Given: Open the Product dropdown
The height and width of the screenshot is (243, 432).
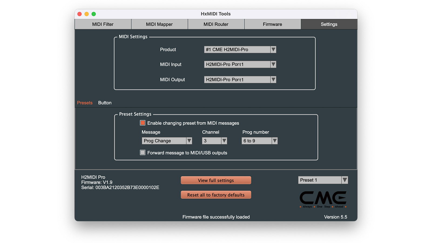Looking at the screenshot, I should pos(240,50).
